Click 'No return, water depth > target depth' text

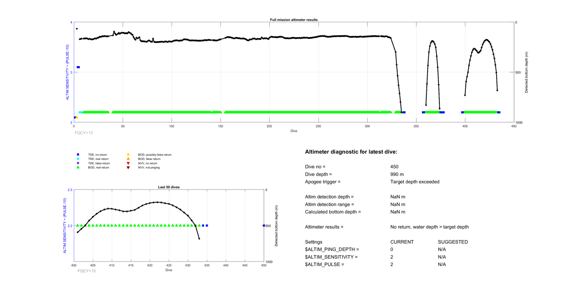click(x=430, y=227)
